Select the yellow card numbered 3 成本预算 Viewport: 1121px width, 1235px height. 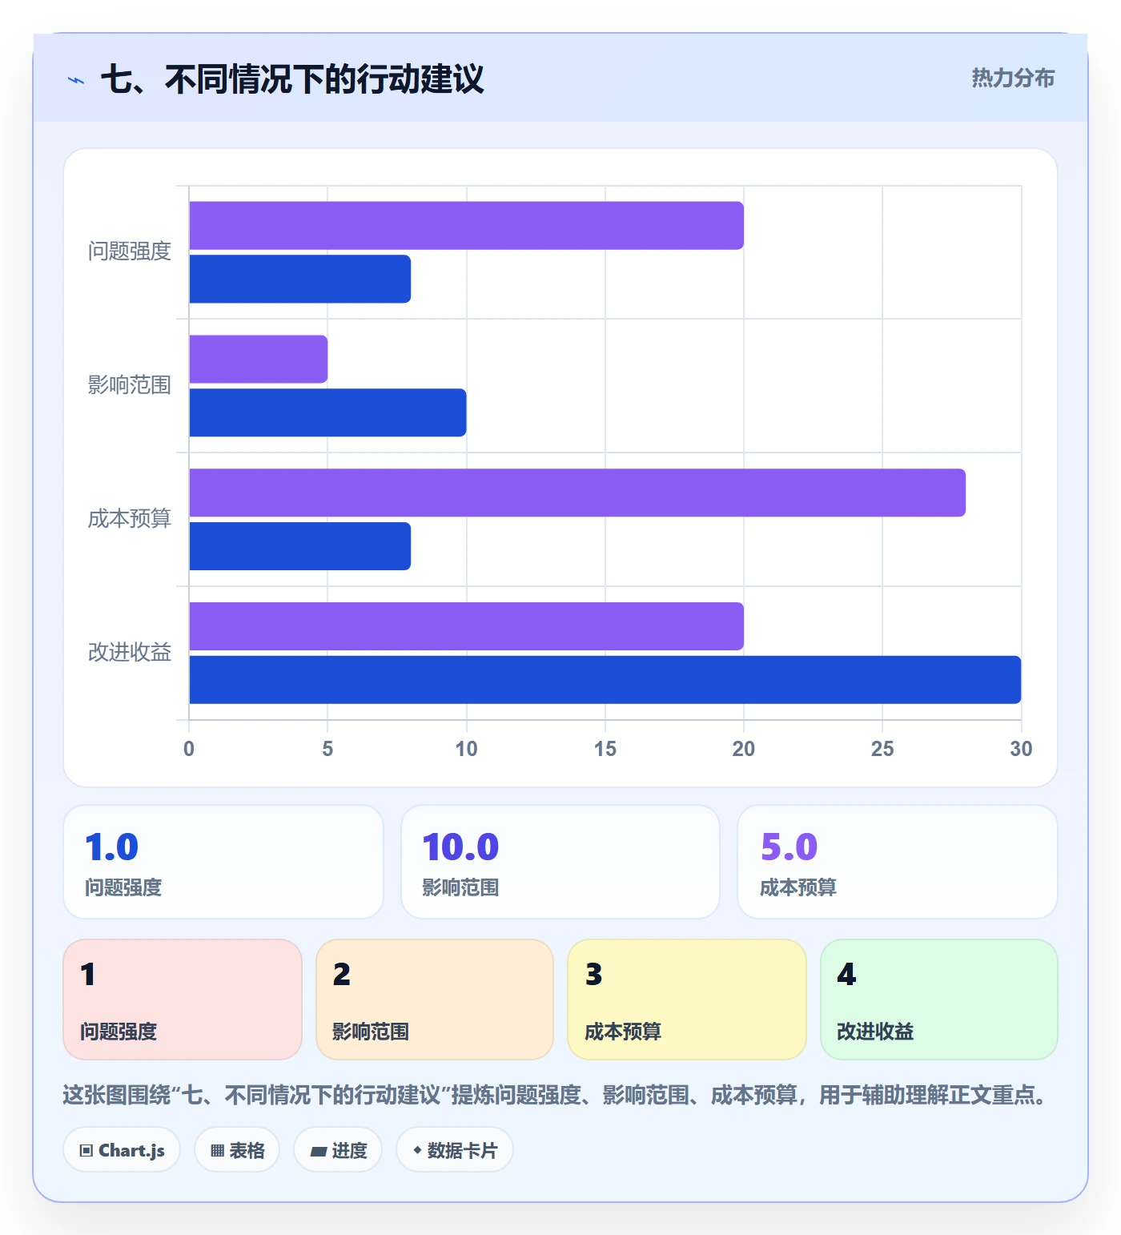pos(687,1000)
